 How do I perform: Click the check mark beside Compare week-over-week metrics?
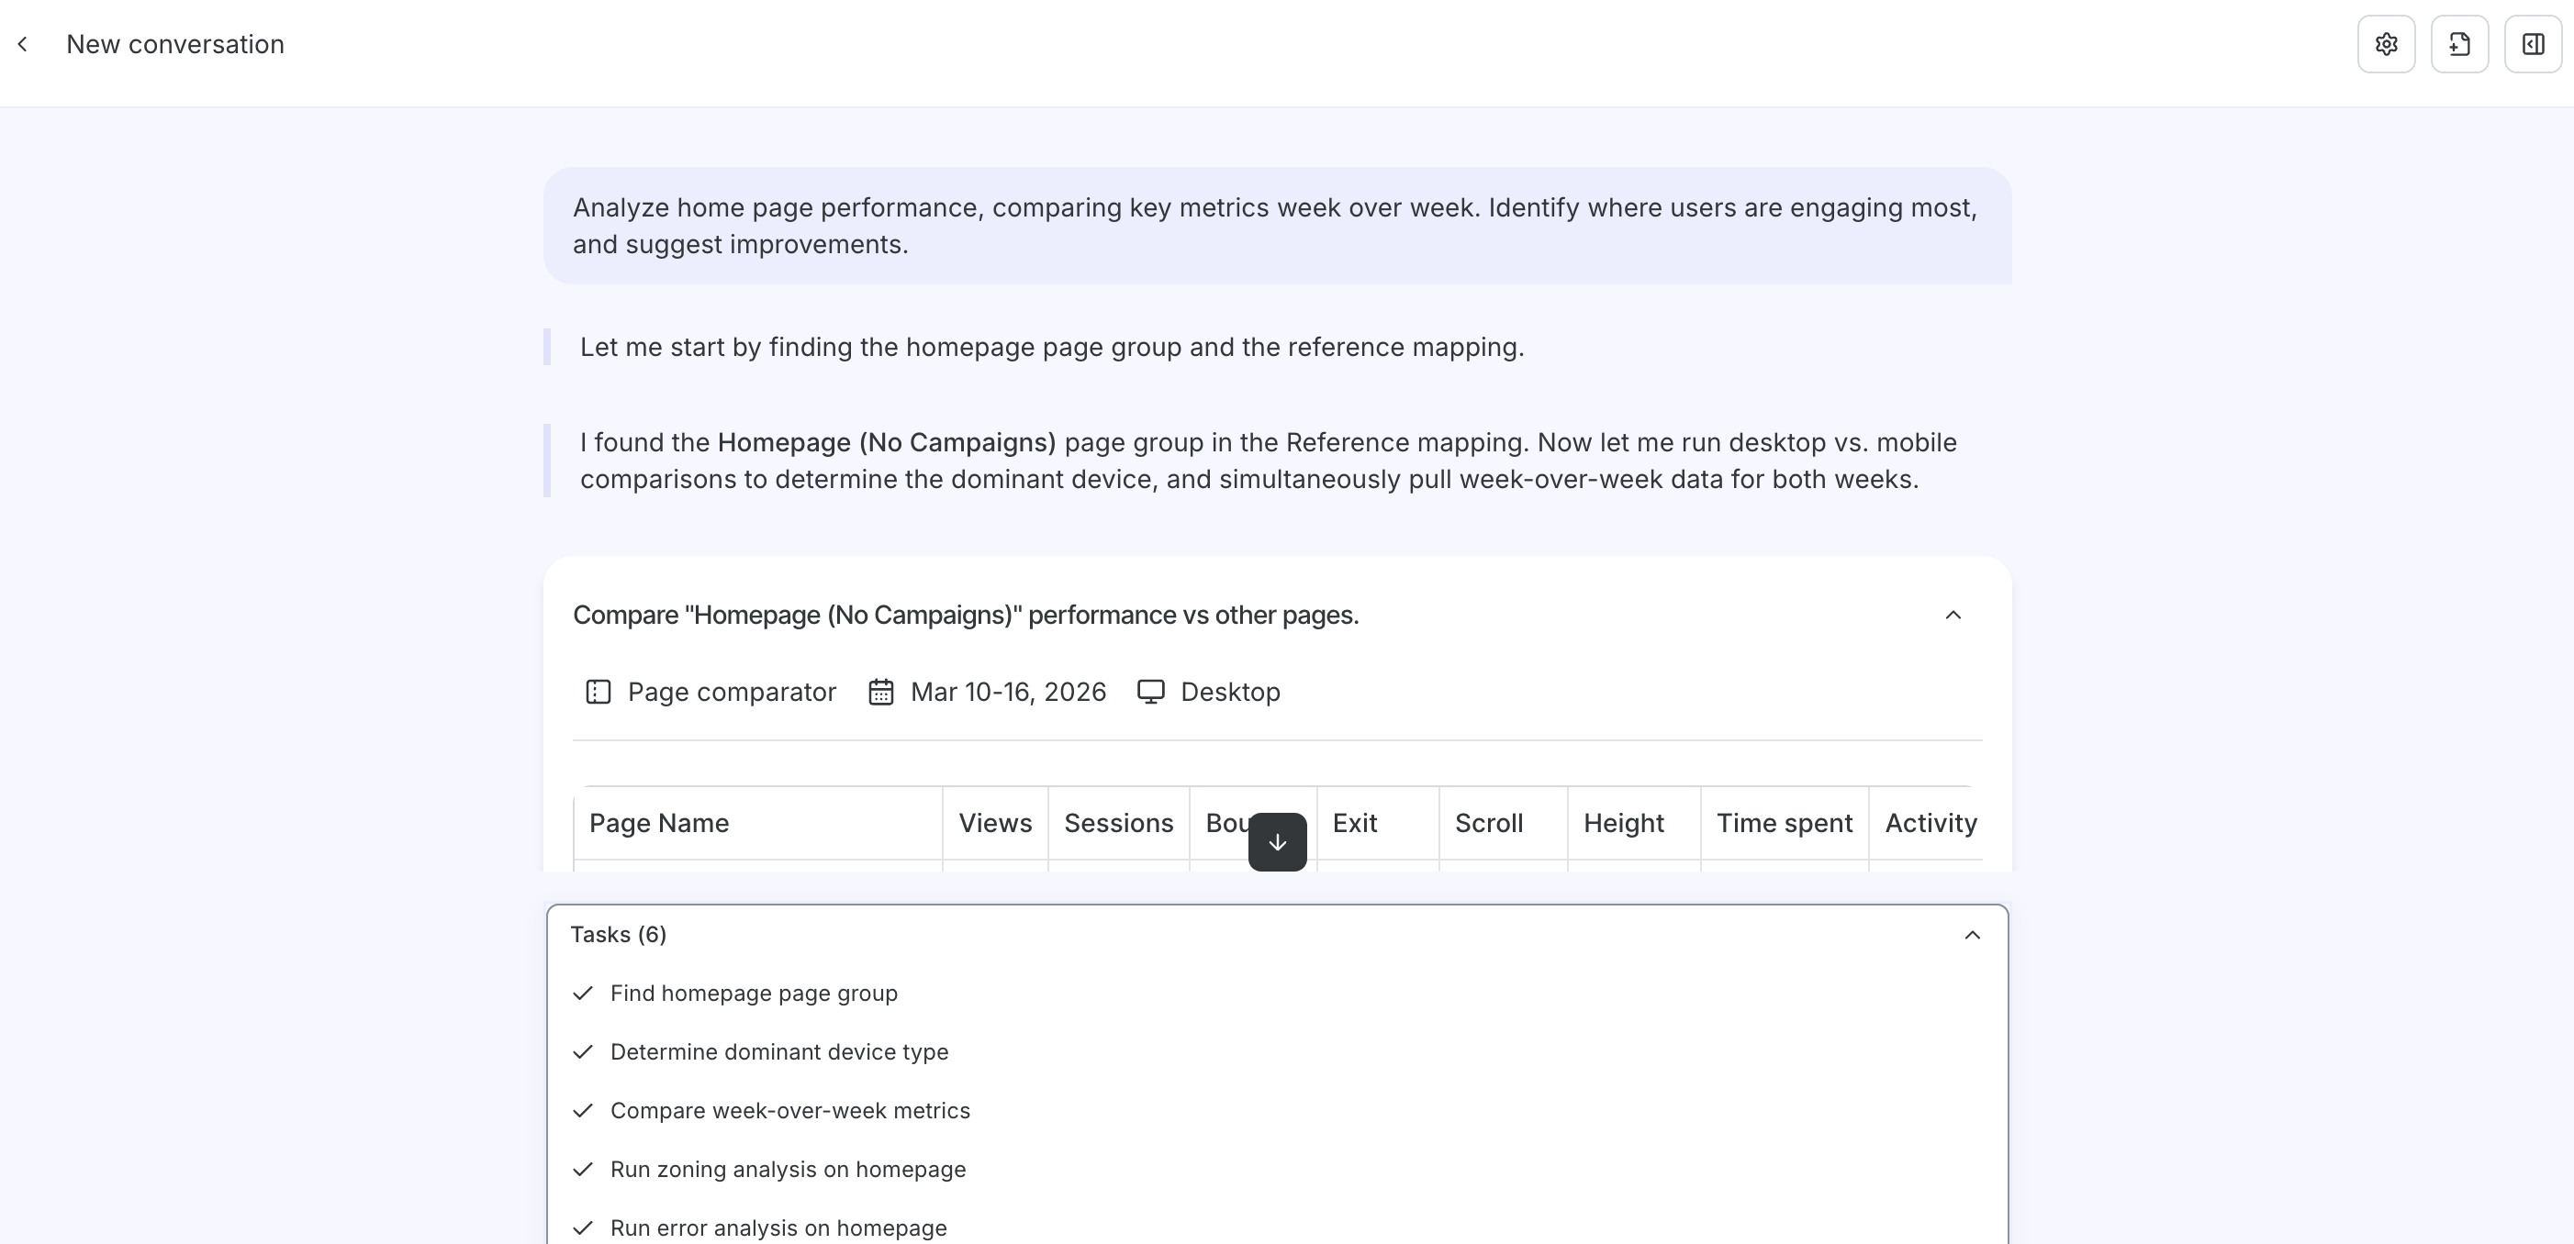tap(584, 1110)
